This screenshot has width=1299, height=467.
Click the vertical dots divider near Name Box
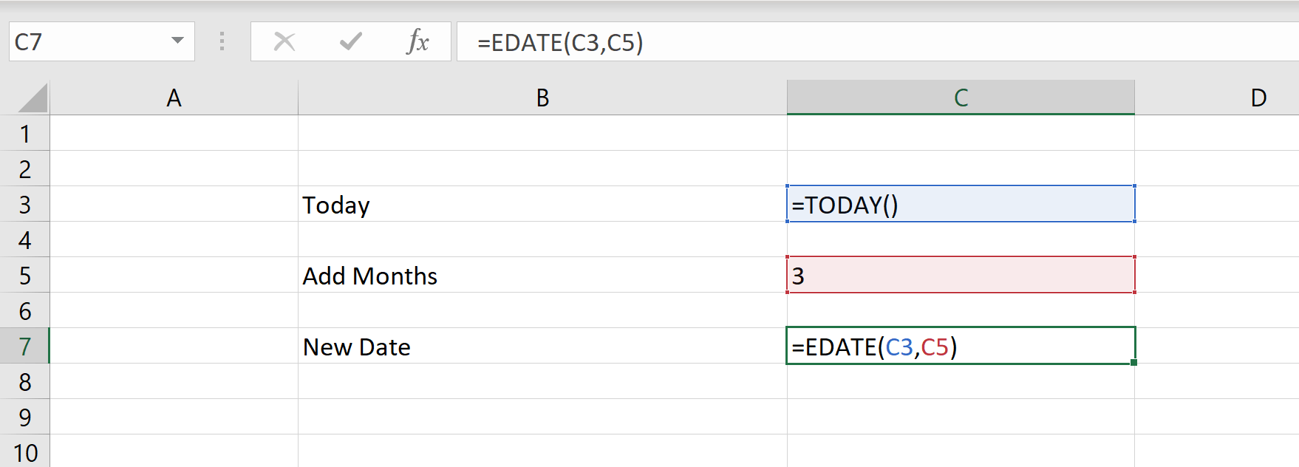tap(221, 42)
